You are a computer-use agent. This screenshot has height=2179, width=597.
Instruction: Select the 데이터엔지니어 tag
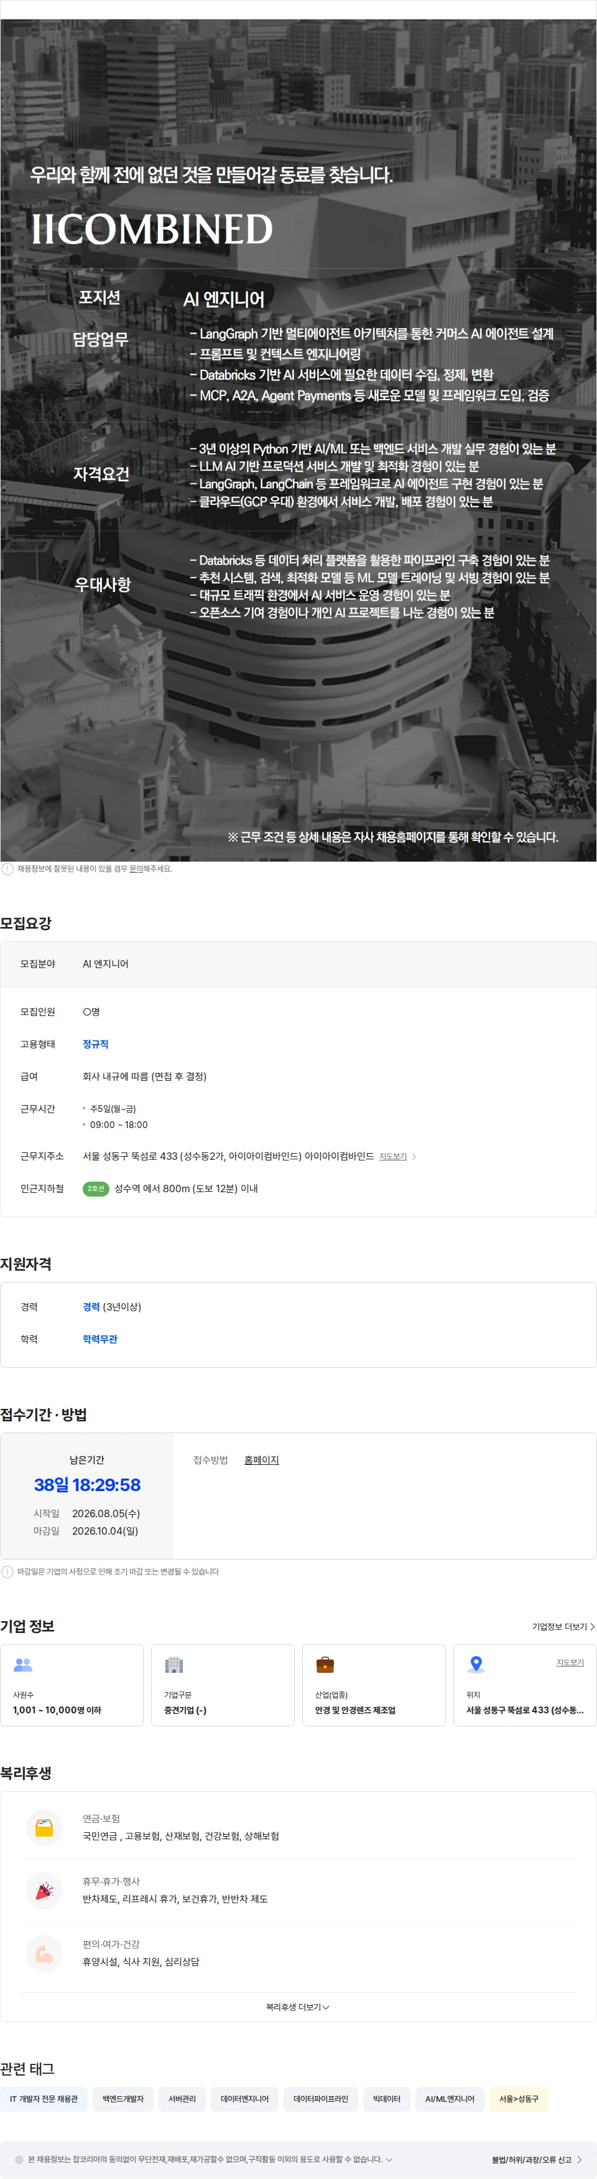[x=245, y=2099]
